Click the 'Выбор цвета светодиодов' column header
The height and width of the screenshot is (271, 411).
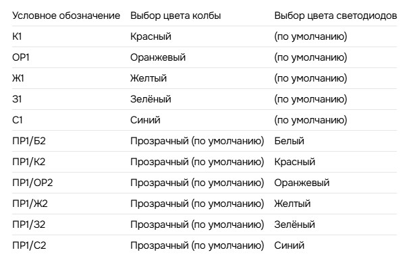335,16
